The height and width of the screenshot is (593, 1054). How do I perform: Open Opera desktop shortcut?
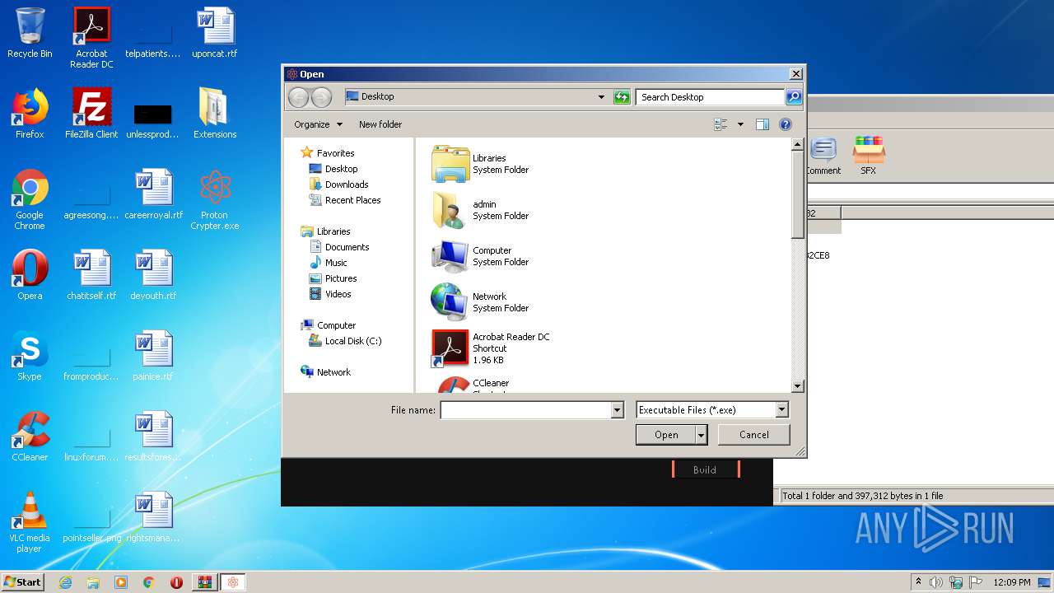(30, 275)
